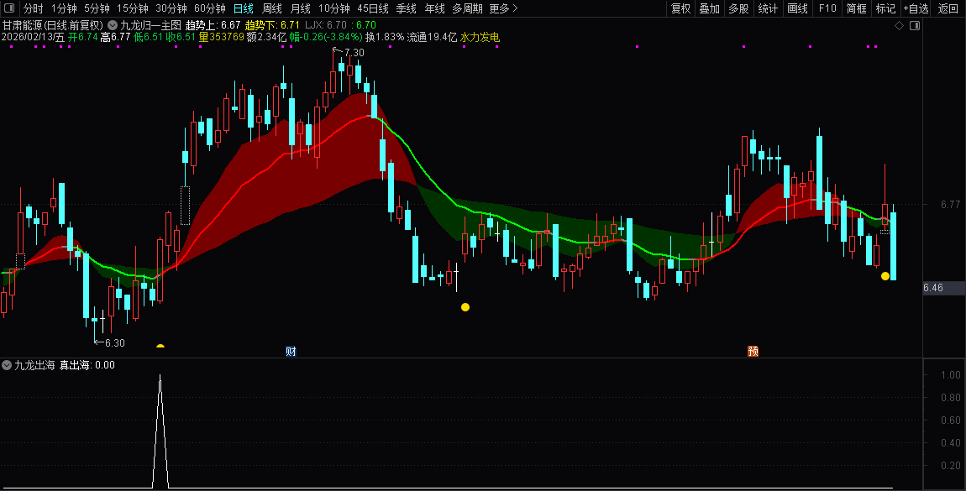
Task: Open the 多股 multi-stock view
Action: (738, 8)
